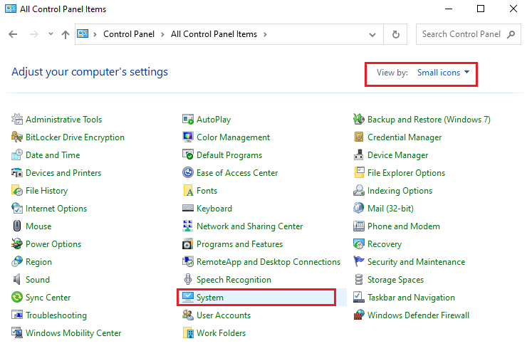This screenshot has width=527, height=351.
Task: Click the Sync Center icon
Action: pyautogui.click(x=17, y=298)
